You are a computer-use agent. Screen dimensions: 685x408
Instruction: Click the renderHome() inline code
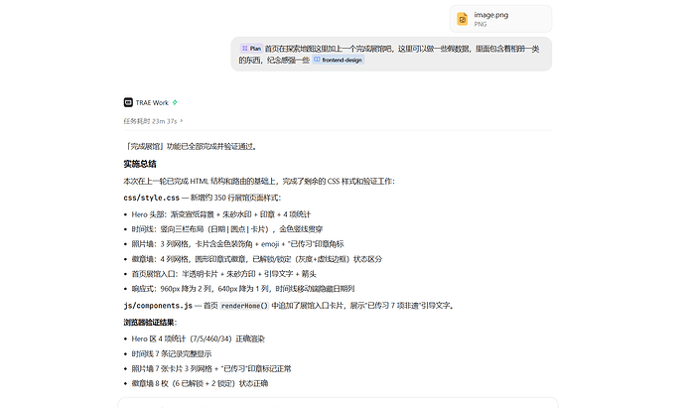tap(244, 306)
